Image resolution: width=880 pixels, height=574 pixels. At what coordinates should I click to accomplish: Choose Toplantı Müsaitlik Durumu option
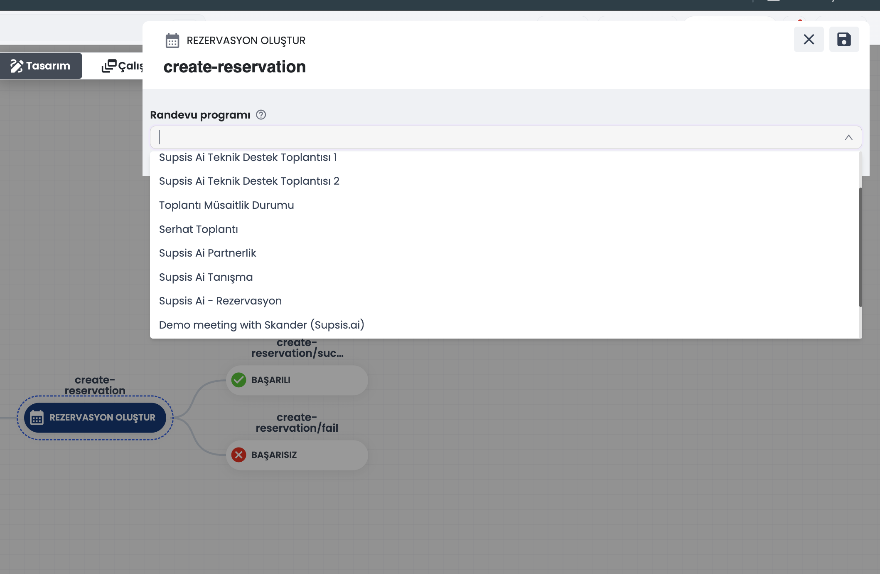504,205
